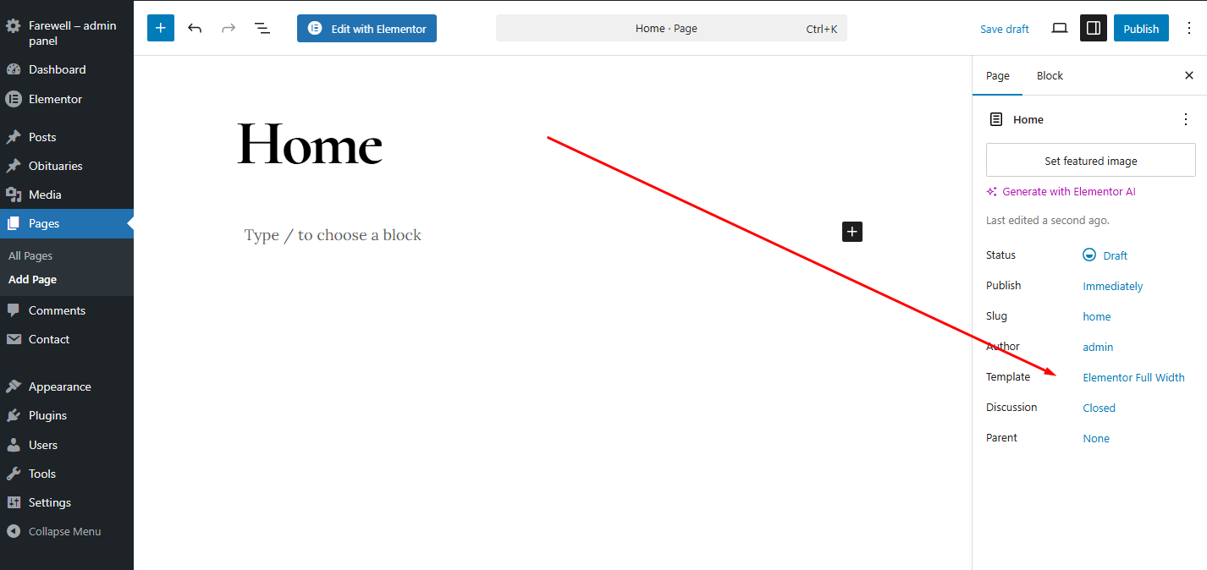Select All Pages submenu item
This screenshot has width=1207, height=570.
coord(30,255)
